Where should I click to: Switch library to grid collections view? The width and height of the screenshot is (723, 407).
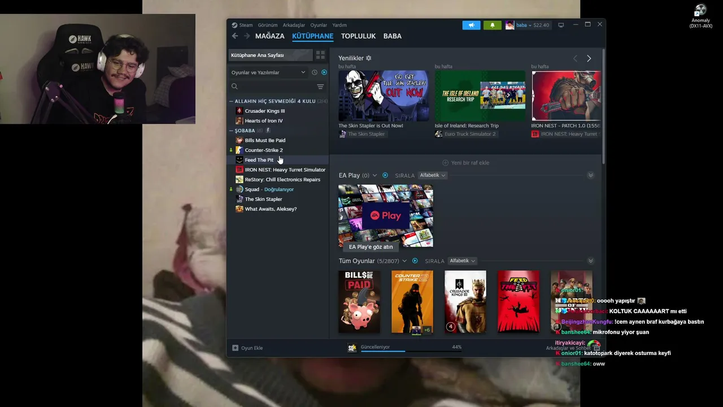coord(320,55)
